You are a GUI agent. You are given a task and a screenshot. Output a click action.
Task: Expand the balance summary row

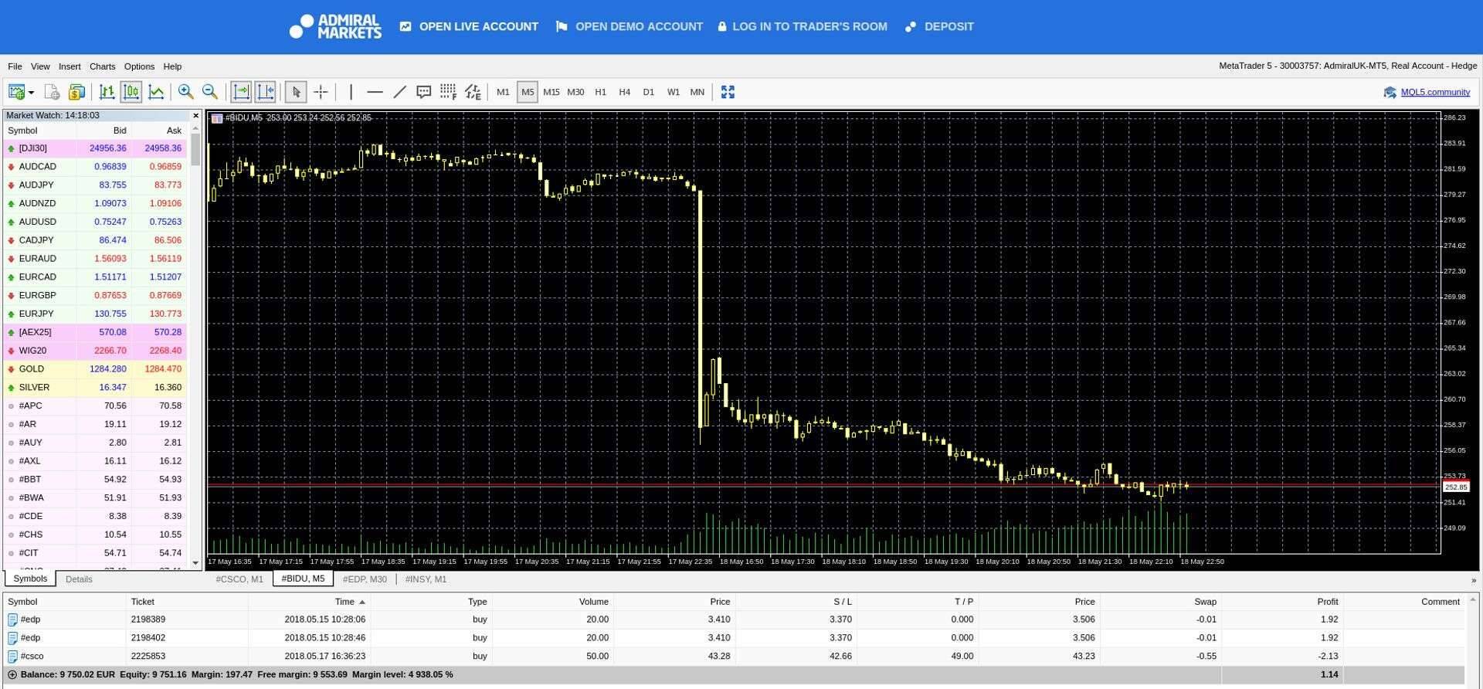click(12, 674)
